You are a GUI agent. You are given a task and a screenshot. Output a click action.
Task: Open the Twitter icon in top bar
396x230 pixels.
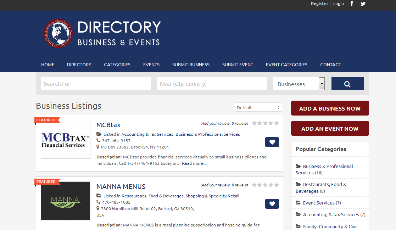(x=363, y=4)
